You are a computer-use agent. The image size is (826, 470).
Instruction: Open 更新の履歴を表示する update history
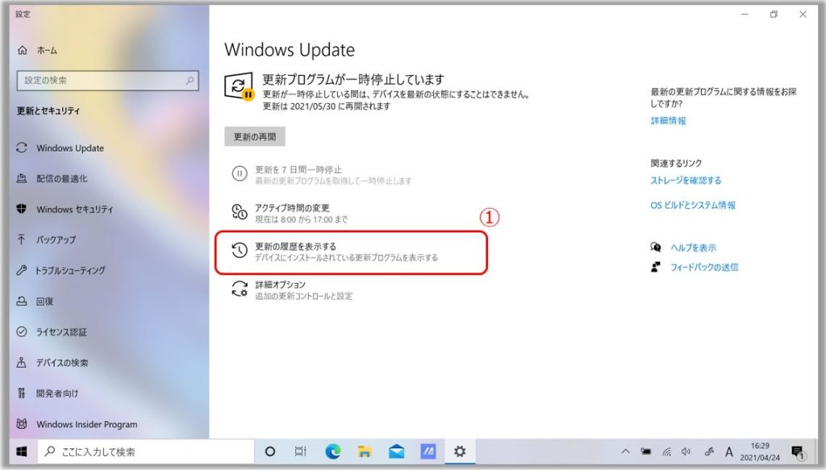[295, 246]
